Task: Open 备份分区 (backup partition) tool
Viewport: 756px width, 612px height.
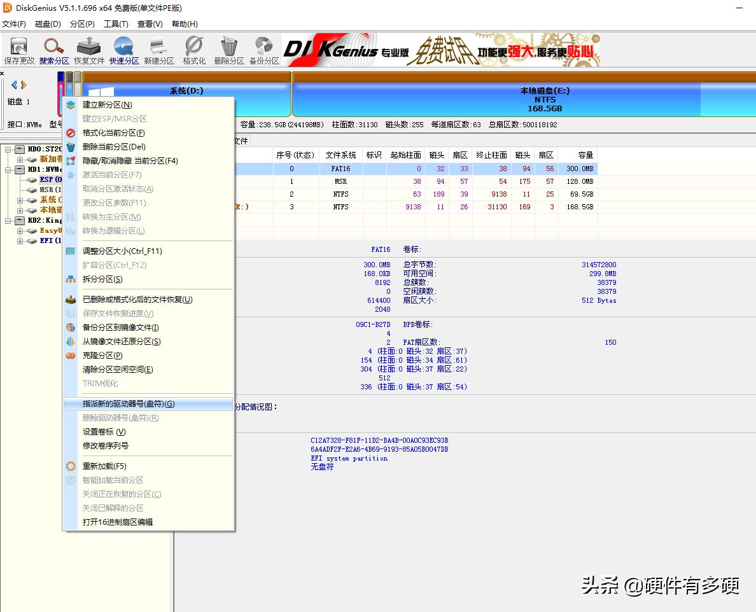Action: [263, 50]
